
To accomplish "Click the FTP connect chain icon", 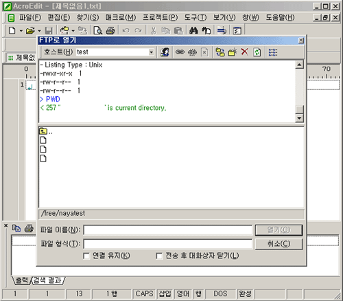I will point(180,52).
